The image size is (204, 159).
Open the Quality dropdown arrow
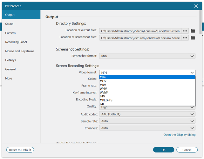click(x=192, y=107)
